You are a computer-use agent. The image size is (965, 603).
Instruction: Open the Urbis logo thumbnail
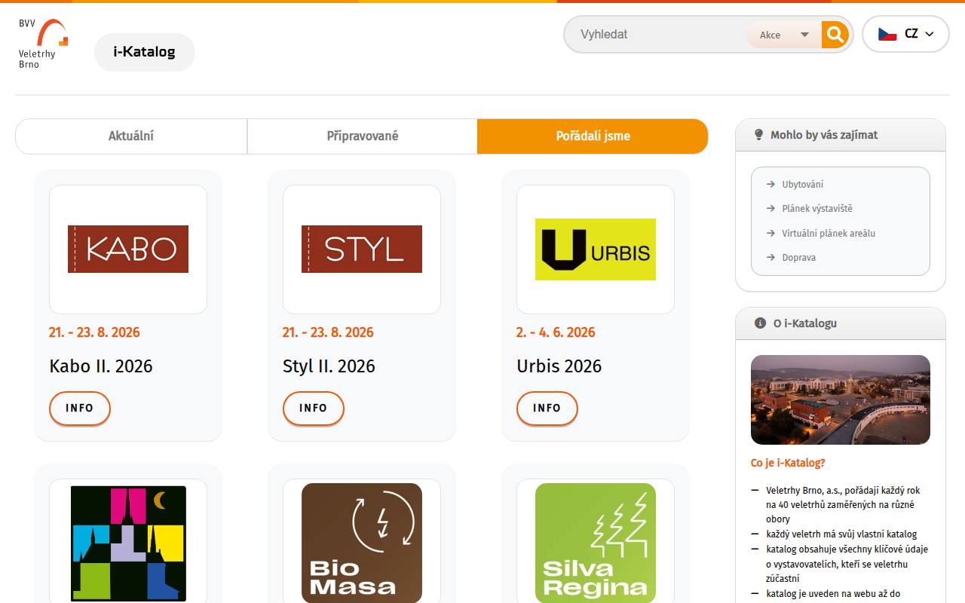(x=596, y=249)
